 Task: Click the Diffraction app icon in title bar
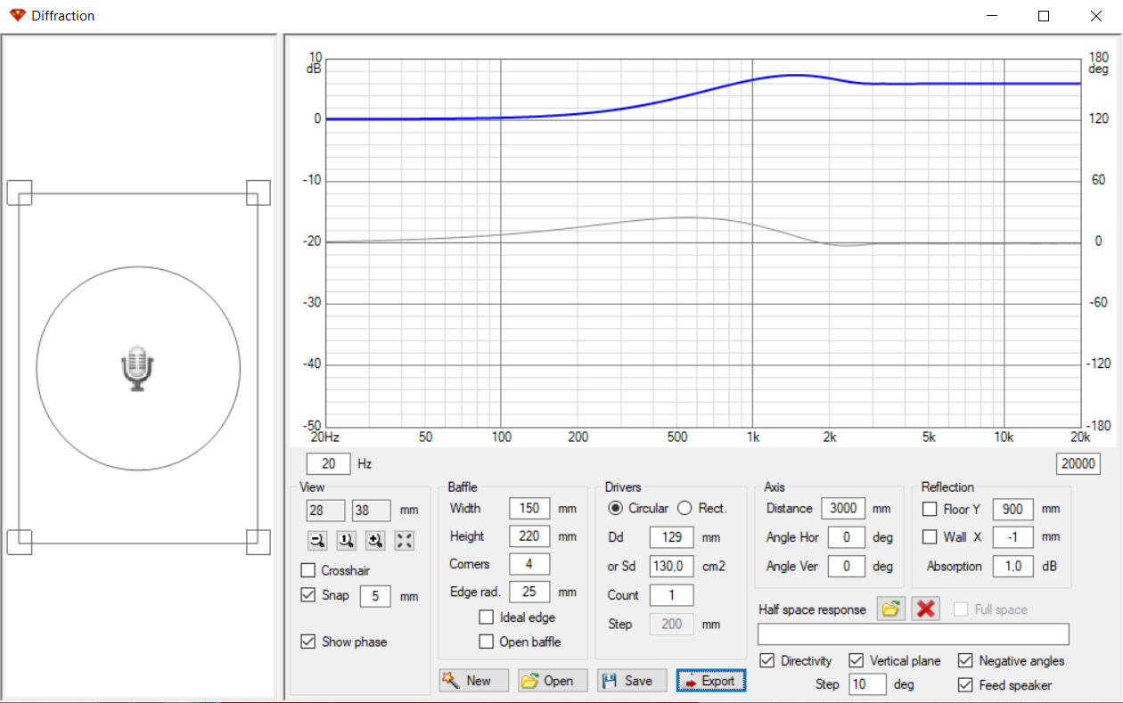[x=17, y=16]
